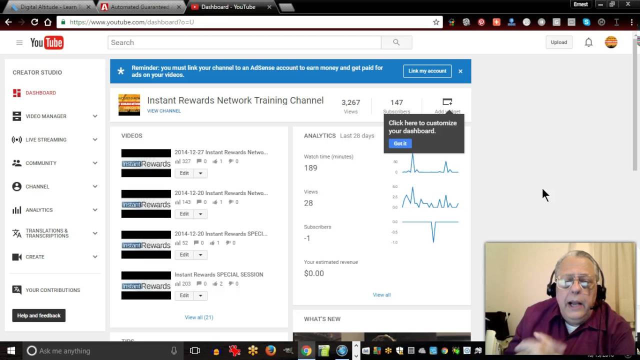This screenshot has width=640, height=360.
Task: Click the Analytics bar chart icon
Action: tap(17, 210)
